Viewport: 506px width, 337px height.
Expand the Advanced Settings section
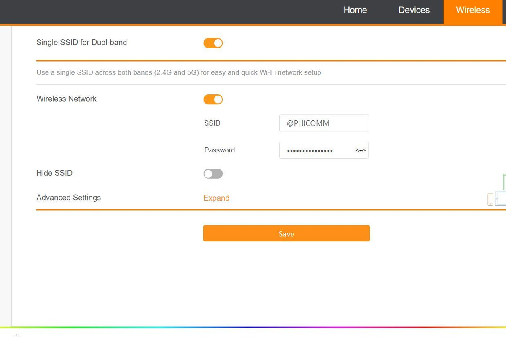[216, 198]
